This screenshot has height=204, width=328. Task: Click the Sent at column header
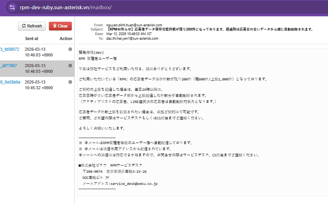(x=31, y=39)
